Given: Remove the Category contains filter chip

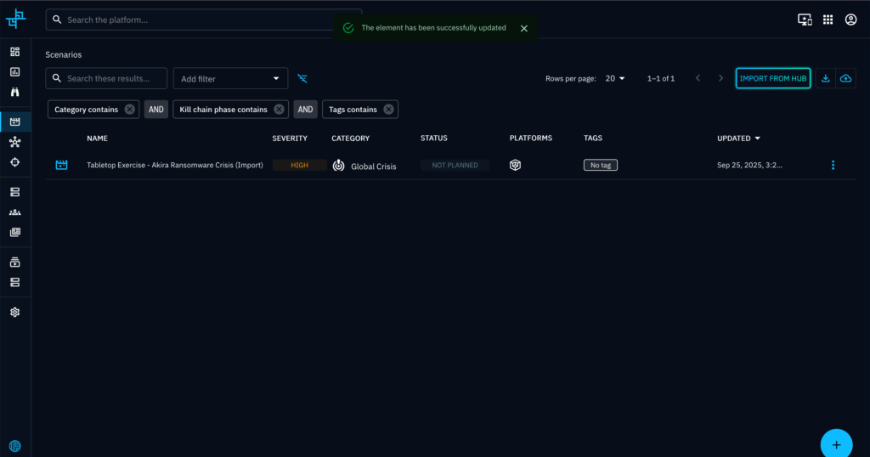Looking at the screenshot, I should point(129,110).
